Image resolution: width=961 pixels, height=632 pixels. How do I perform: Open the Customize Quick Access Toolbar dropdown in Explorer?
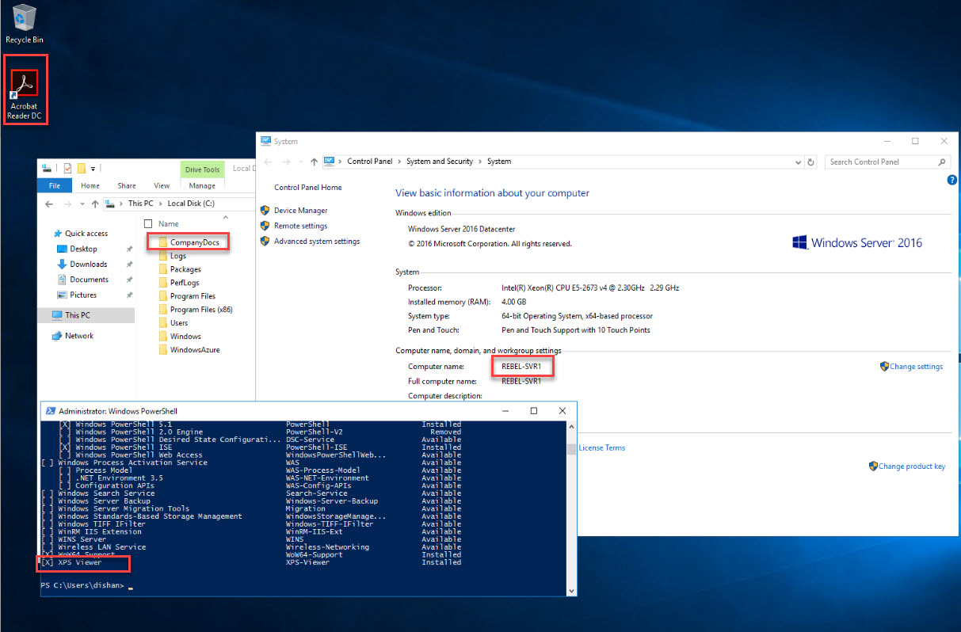[93, 169]
